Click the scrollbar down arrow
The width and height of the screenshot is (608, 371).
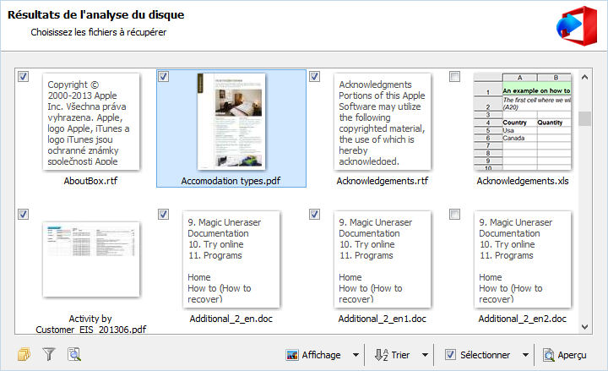pos(584,327)
